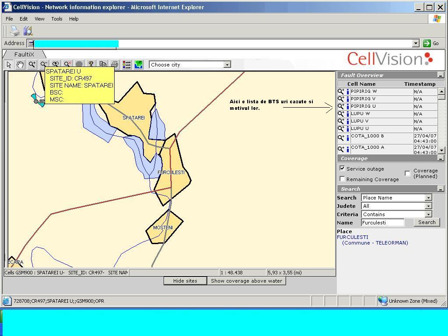Click the MOSTENI label on the map
The height and width of the screenshot is (336, 448).
(x=163, y=227)
